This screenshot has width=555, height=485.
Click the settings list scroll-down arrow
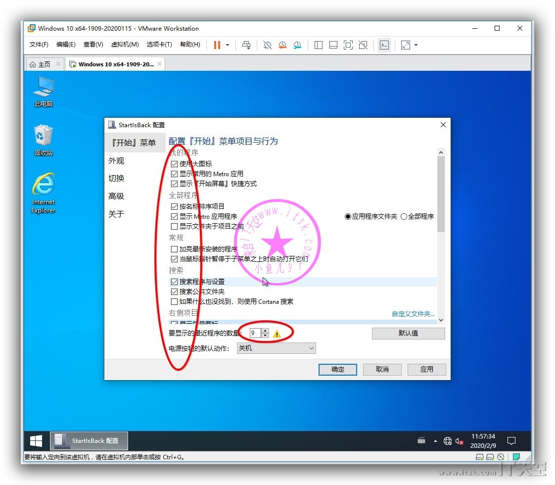pos(441,320)
